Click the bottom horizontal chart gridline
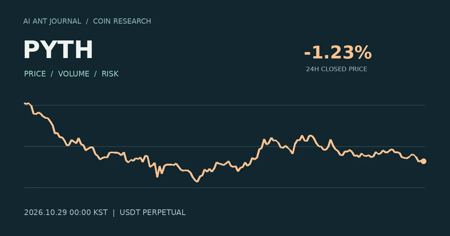This screenshot has width=450, height=236. click(224, 188)
